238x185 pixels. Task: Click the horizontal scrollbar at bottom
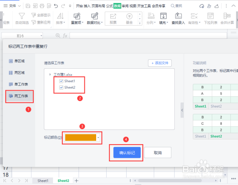(x=170, y=180)
